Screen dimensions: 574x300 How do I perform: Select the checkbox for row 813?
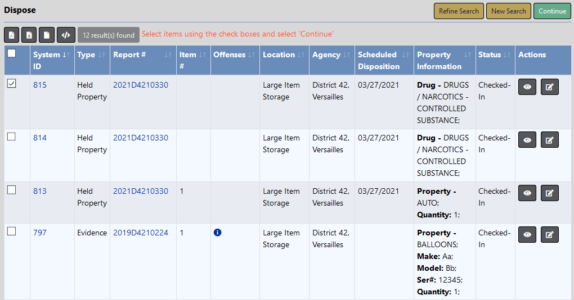coord(11,190)
